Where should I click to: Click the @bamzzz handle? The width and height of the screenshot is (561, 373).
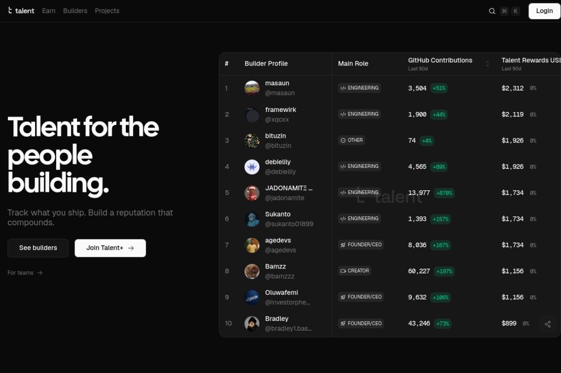tap(280, 276)
